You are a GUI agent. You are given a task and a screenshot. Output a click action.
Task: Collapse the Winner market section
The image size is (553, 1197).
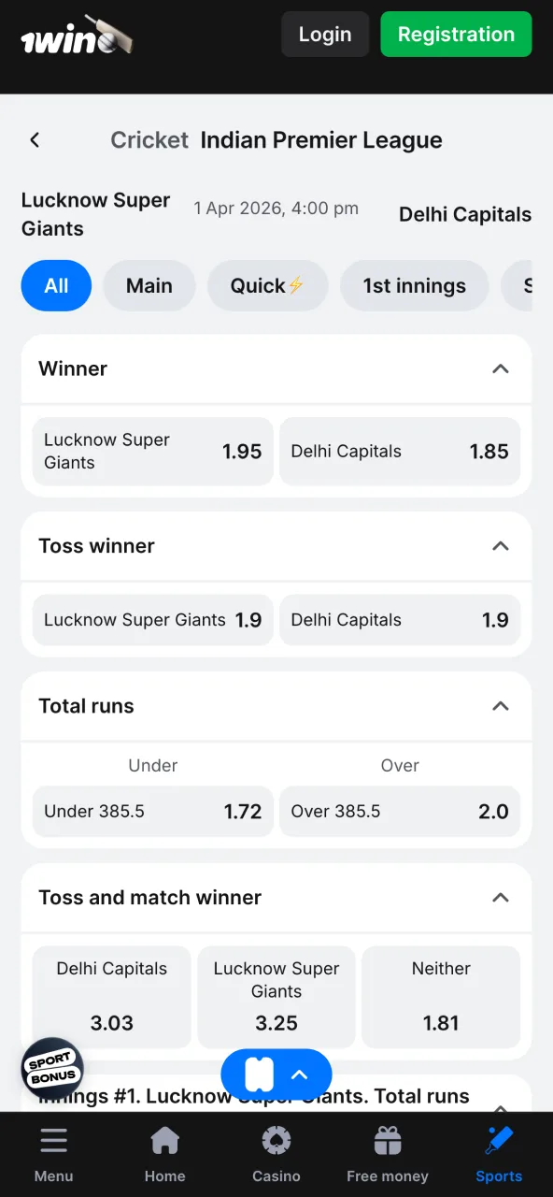click(x=501, y=368)
